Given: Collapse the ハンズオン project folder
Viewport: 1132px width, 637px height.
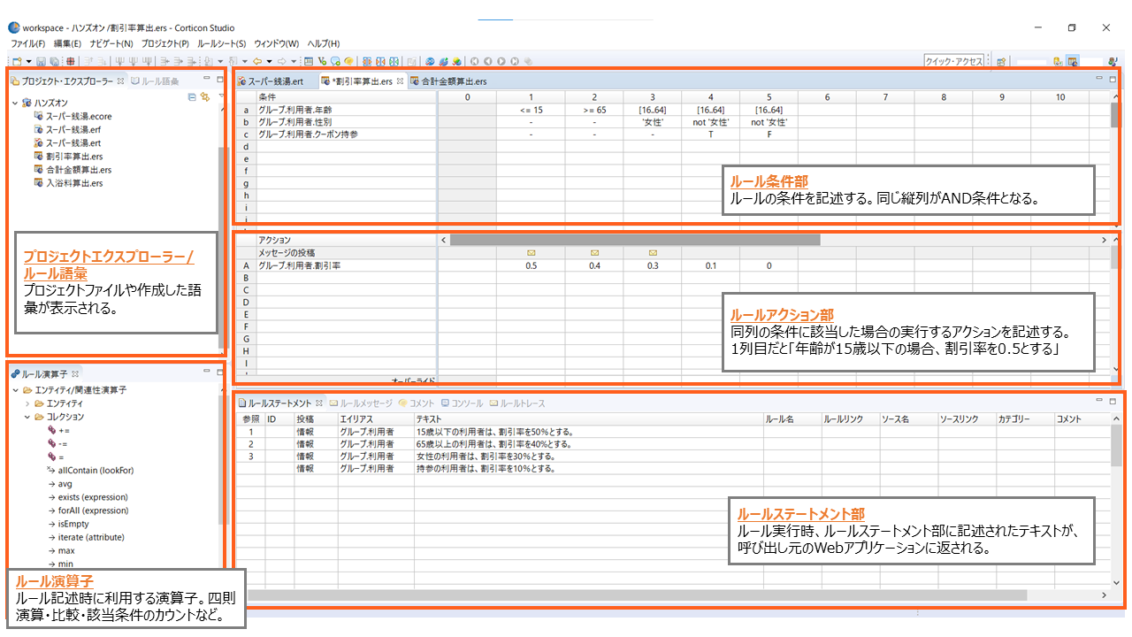Looking at the screenshot, I should [16, 103].
